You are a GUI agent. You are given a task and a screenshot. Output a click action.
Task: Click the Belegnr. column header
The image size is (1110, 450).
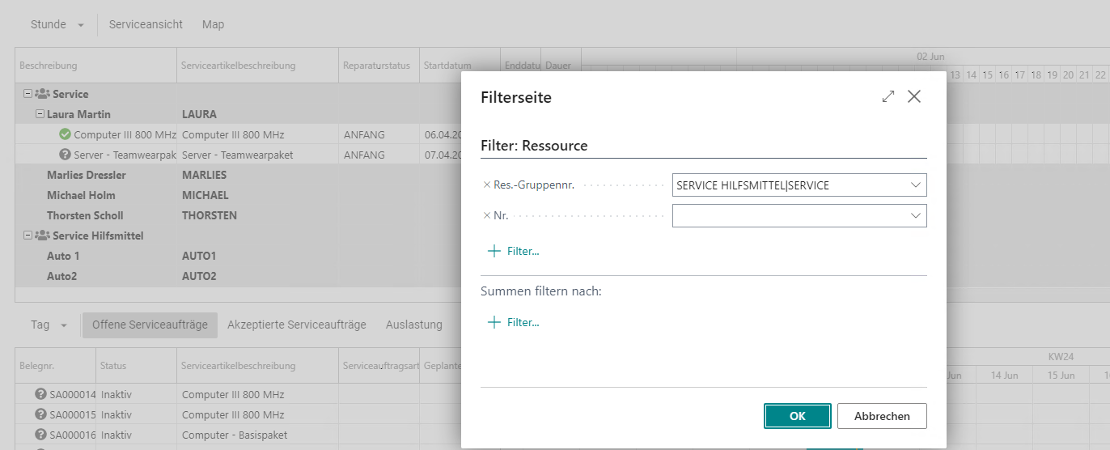pyautogui.click(x=55, y=366)
